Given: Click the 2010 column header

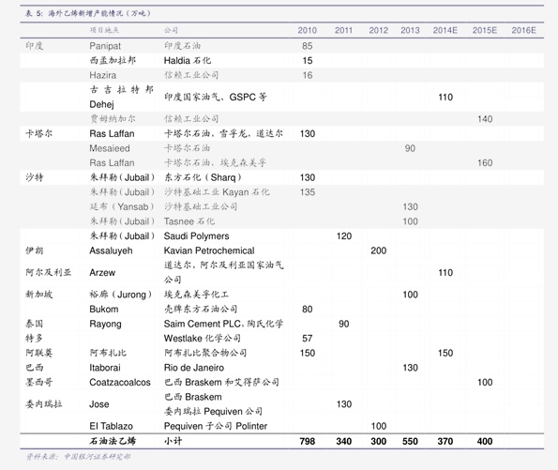Looking at the screenshot, I should [307, 30].
